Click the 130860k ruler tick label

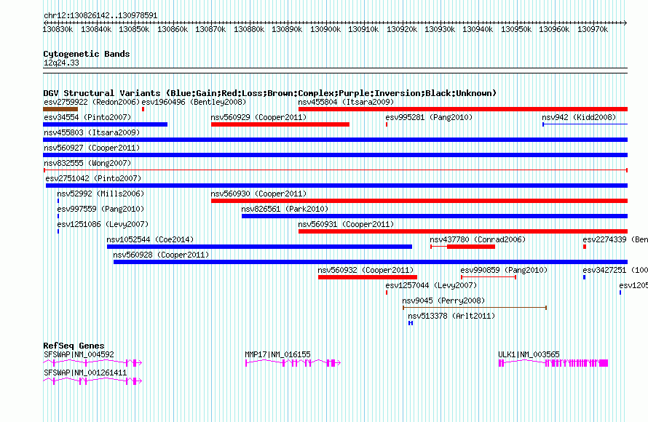tap(173, 29)
